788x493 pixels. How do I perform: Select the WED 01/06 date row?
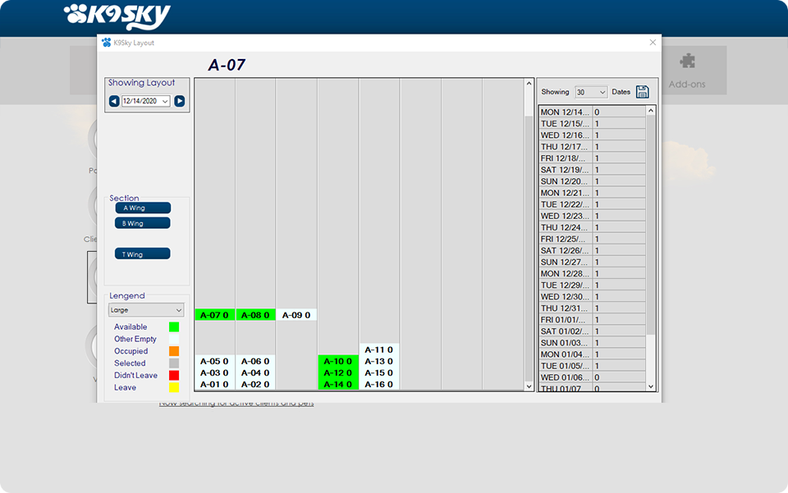pyautogui.click(x=592, y=377)
